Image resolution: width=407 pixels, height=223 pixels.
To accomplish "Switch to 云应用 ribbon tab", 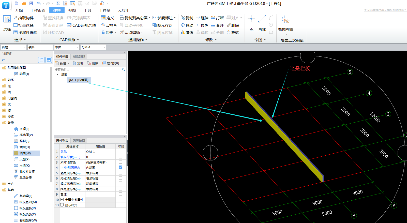I will click(124, 10).
